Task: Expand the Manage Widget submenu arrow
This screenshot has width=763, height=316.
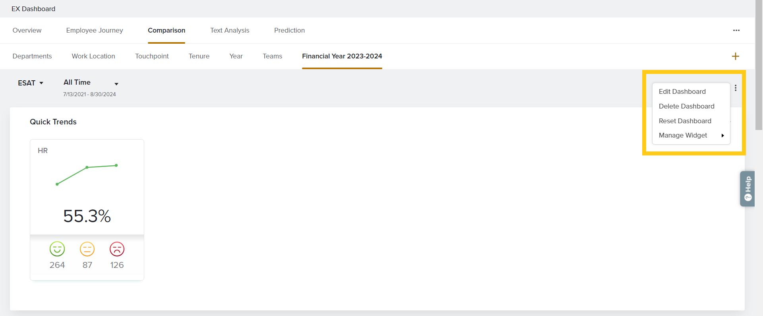Action: [x=722, y=136]
